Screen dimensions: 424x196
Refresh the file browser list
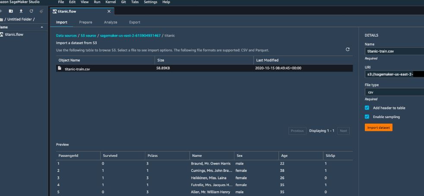[x=32, y=11]
